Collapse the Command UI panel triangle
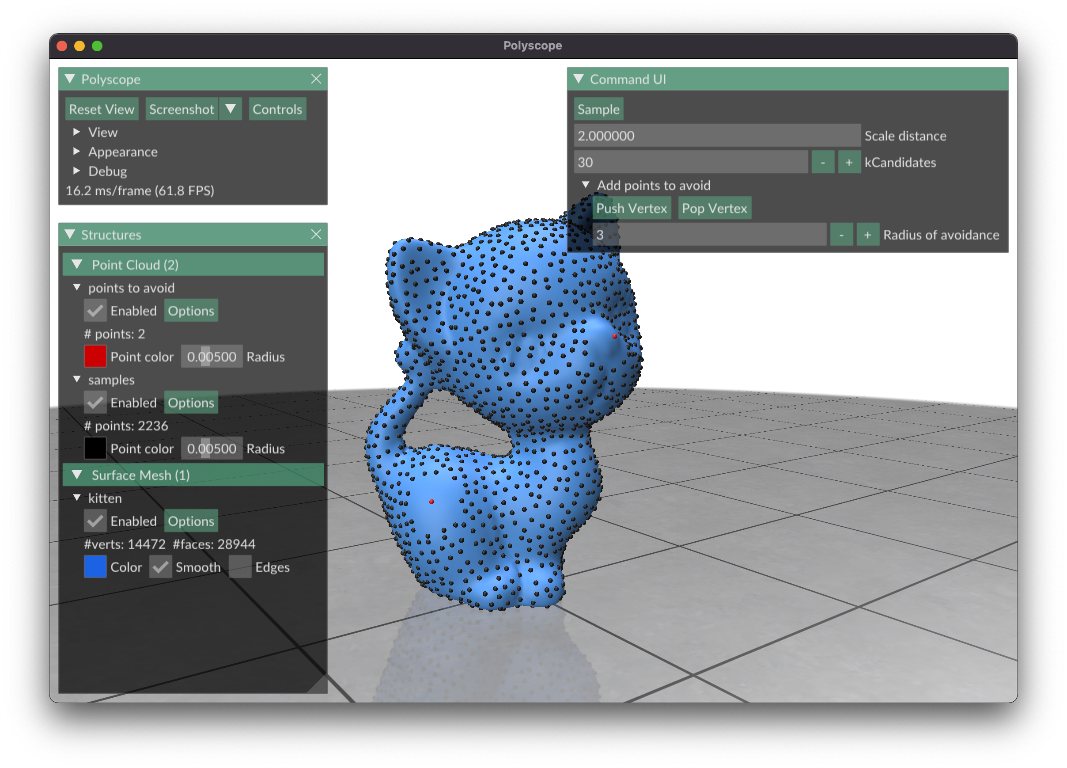 pos(579,79)
